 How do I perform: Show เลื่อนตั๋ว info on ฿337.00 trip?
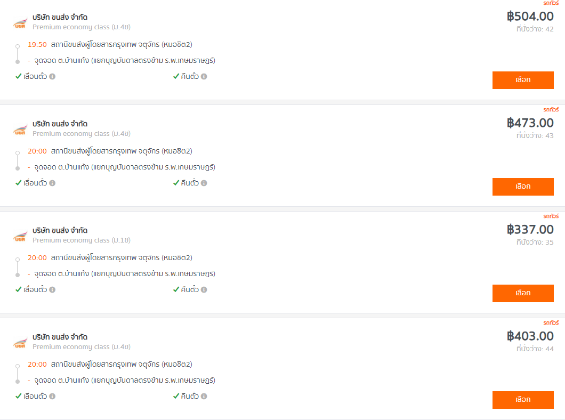pos(52,289)
